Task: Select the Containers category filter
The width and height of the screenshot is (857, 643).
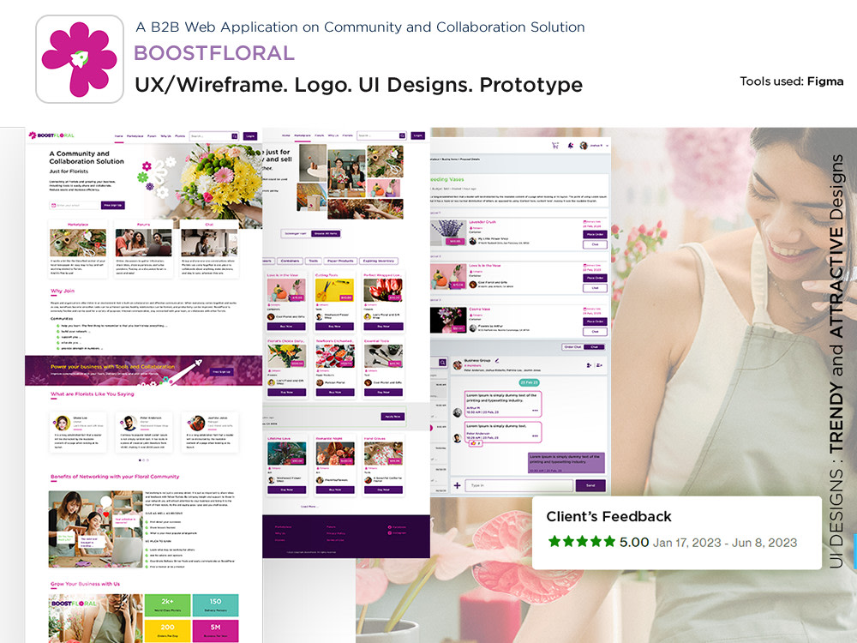Action: 291,261
